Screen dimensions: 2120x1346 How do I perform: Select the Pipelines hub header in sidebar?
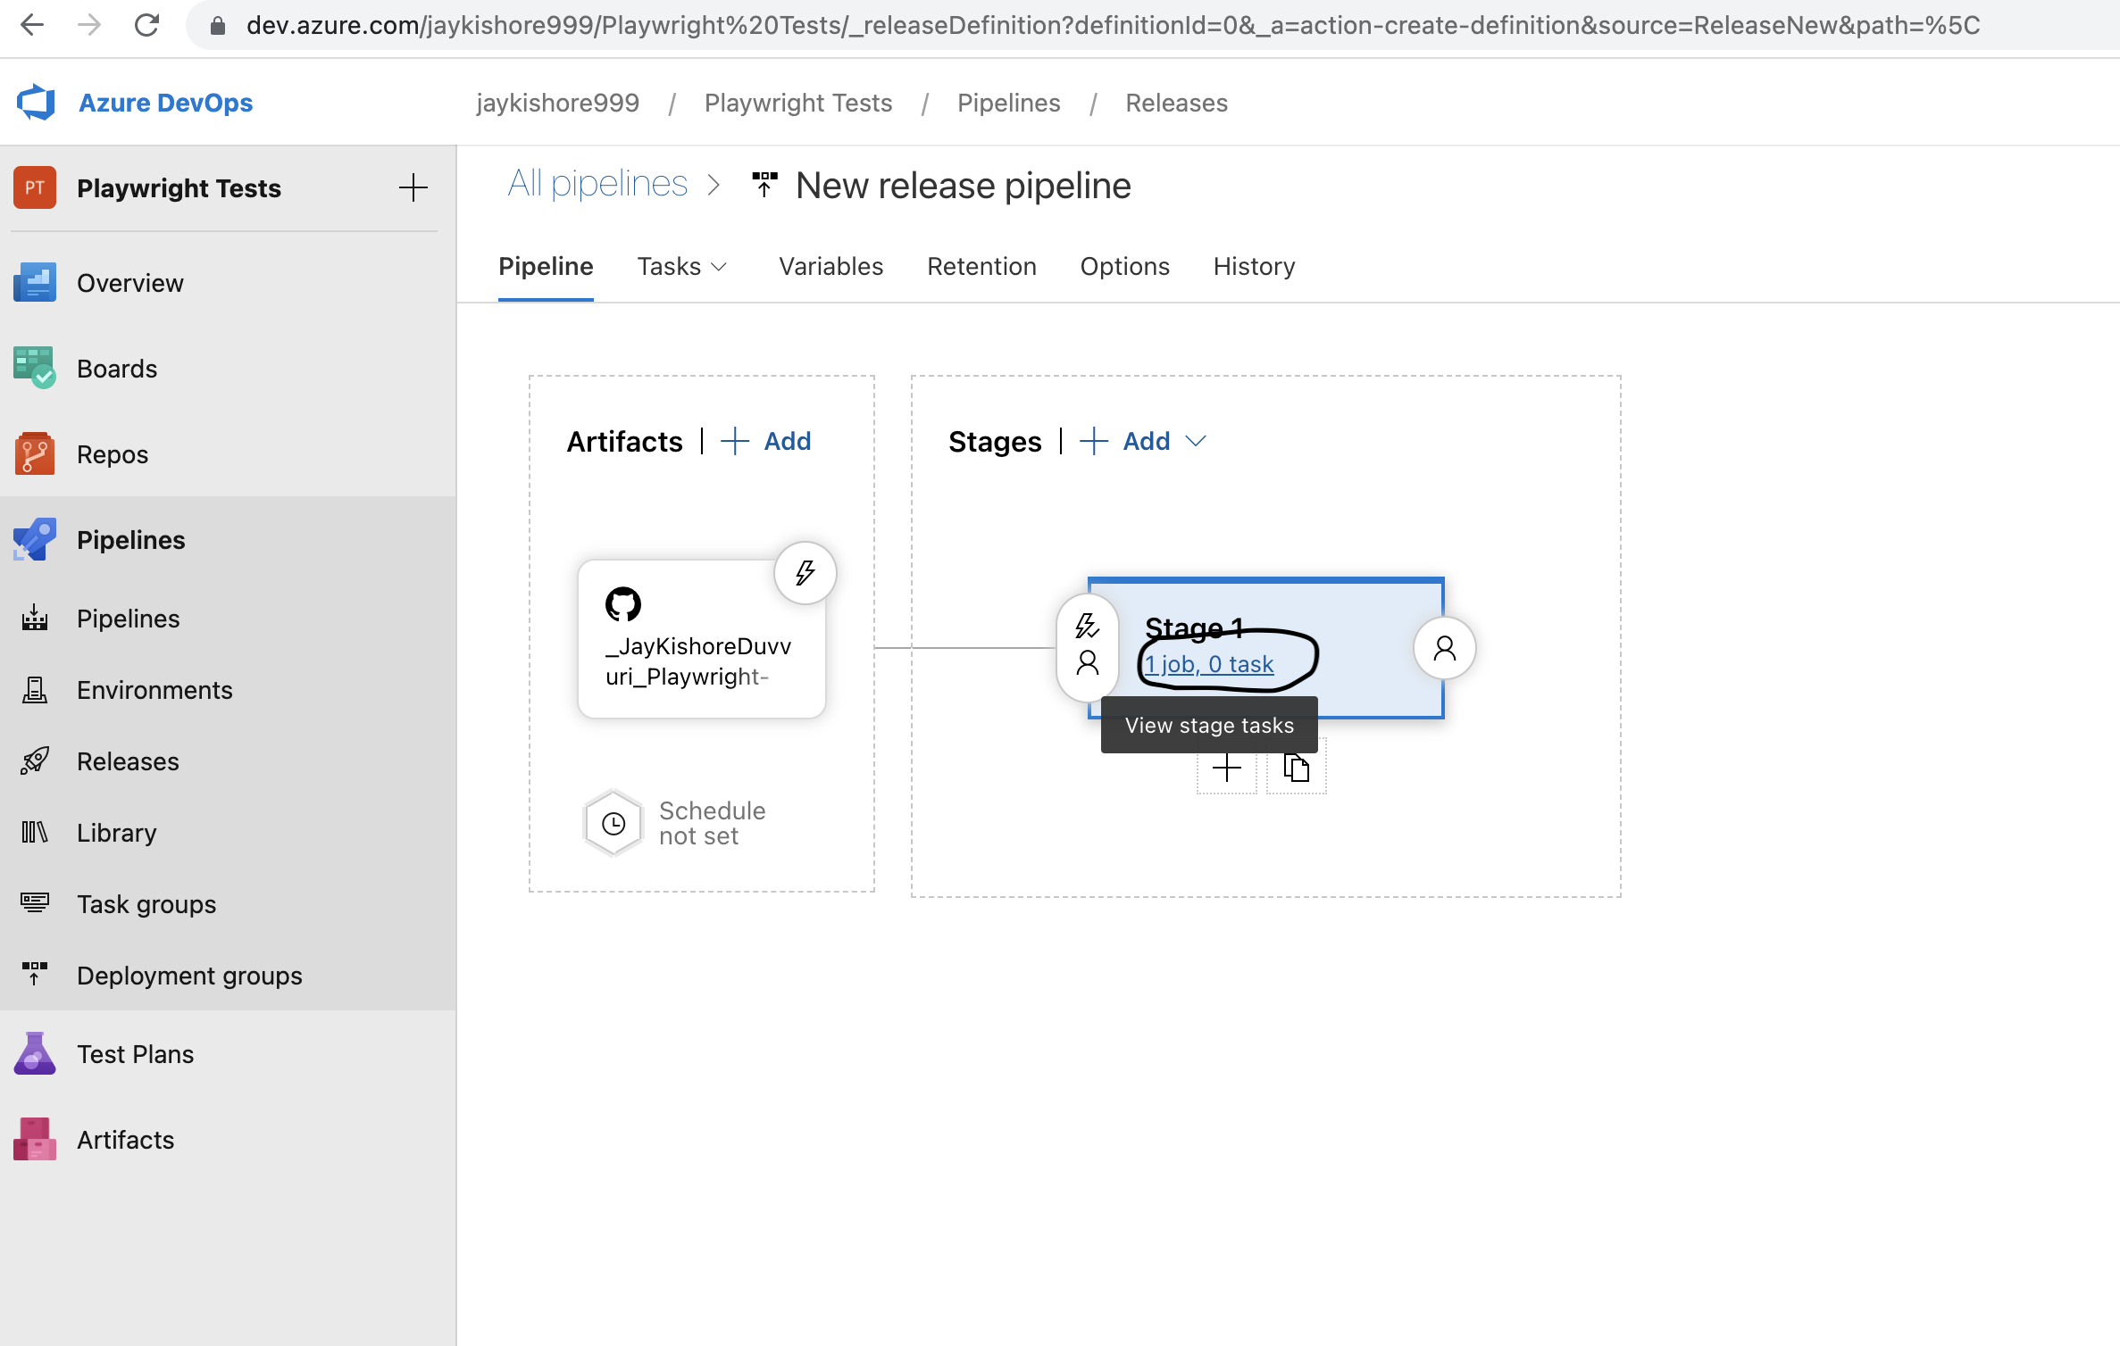[x=228, y=540]
